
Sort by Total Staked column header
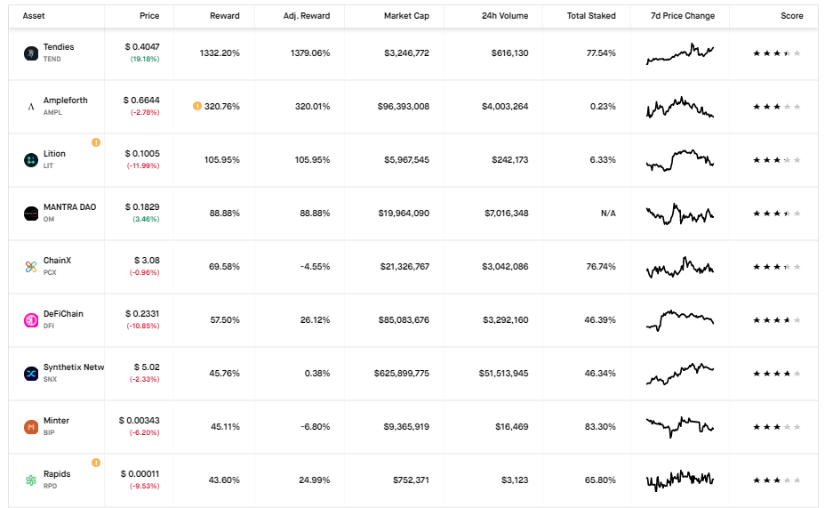(x=591, y=16)
